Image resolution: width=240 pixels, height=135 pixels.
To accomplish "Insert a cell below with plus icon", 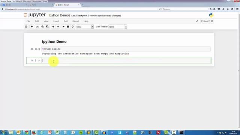I will click(31, 27).
